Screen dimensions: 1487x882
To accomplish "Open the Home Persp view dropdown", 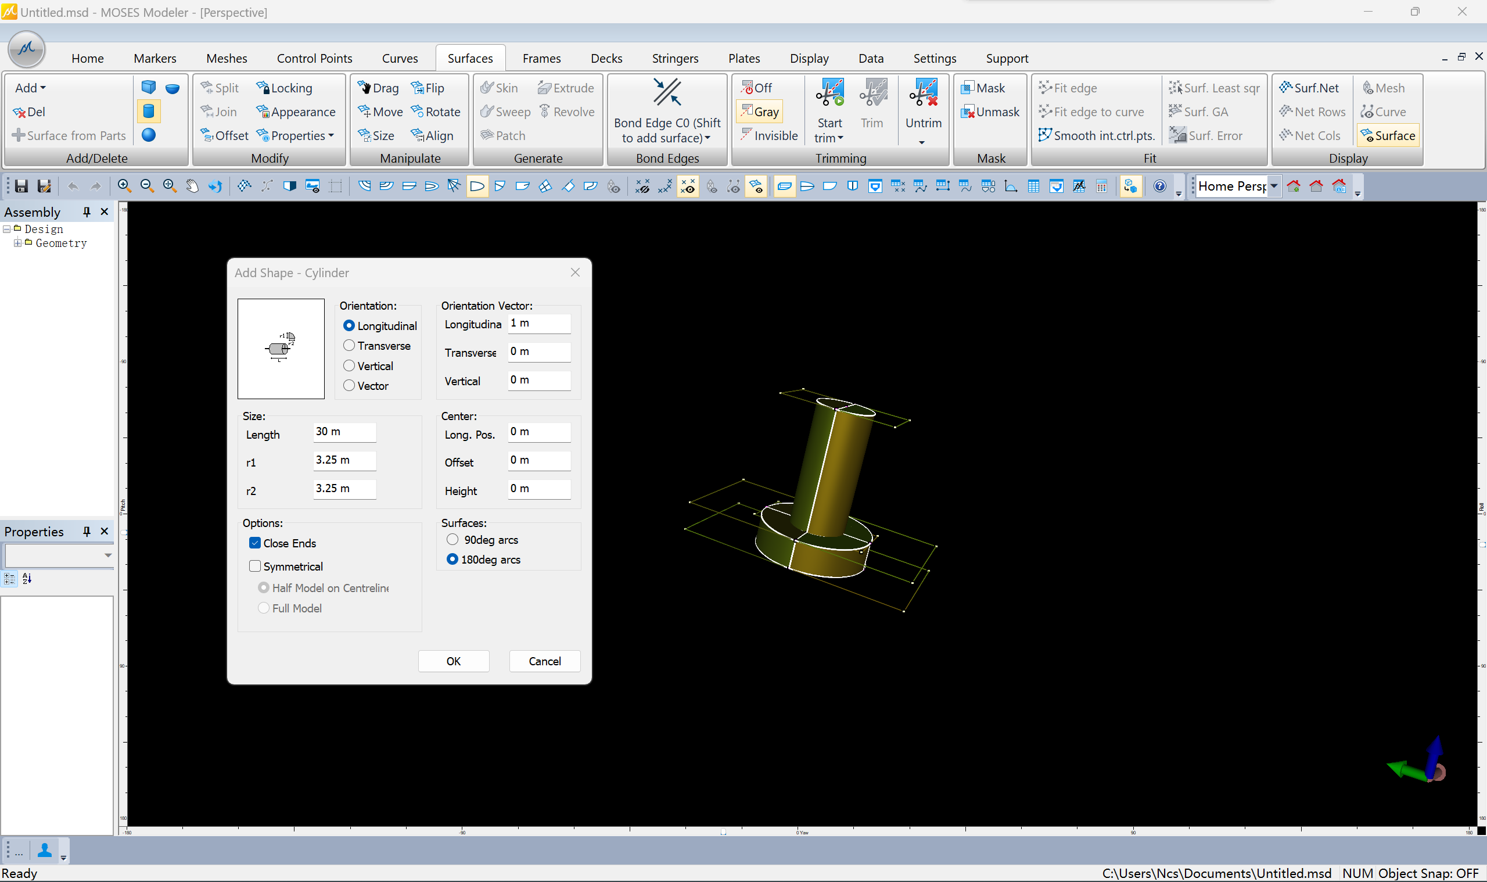I will click(1274, 187).
